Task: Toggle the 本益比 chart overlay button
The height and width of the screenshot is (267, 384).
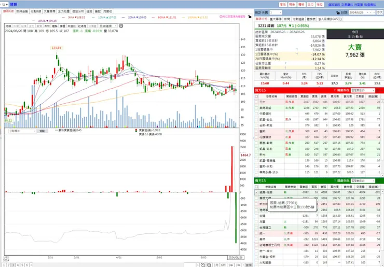Action: (x=71, y=26)
